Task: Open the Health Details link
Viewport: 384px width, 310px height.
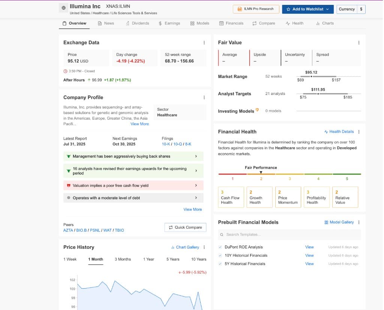Action: (339, 132)
